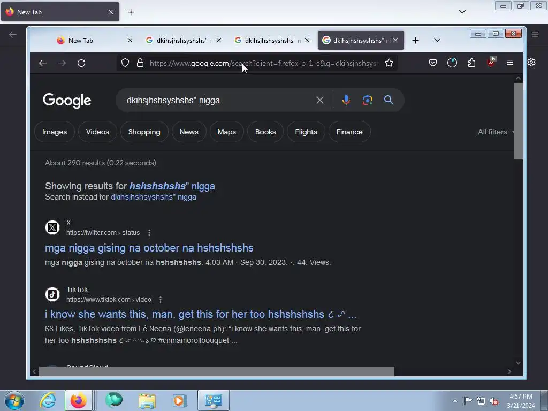Image resolution: width=548 pixels, height=411 pixels.
Task: Open the Windows Start menu
Action: [14, 400]
